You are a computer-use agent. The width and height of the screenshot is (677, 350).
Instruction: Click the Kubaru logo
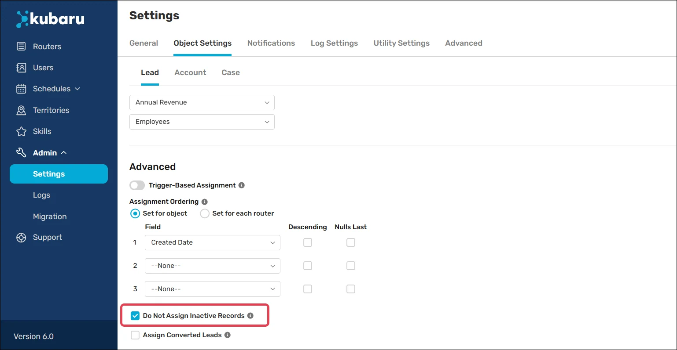(x=50, y=19)
